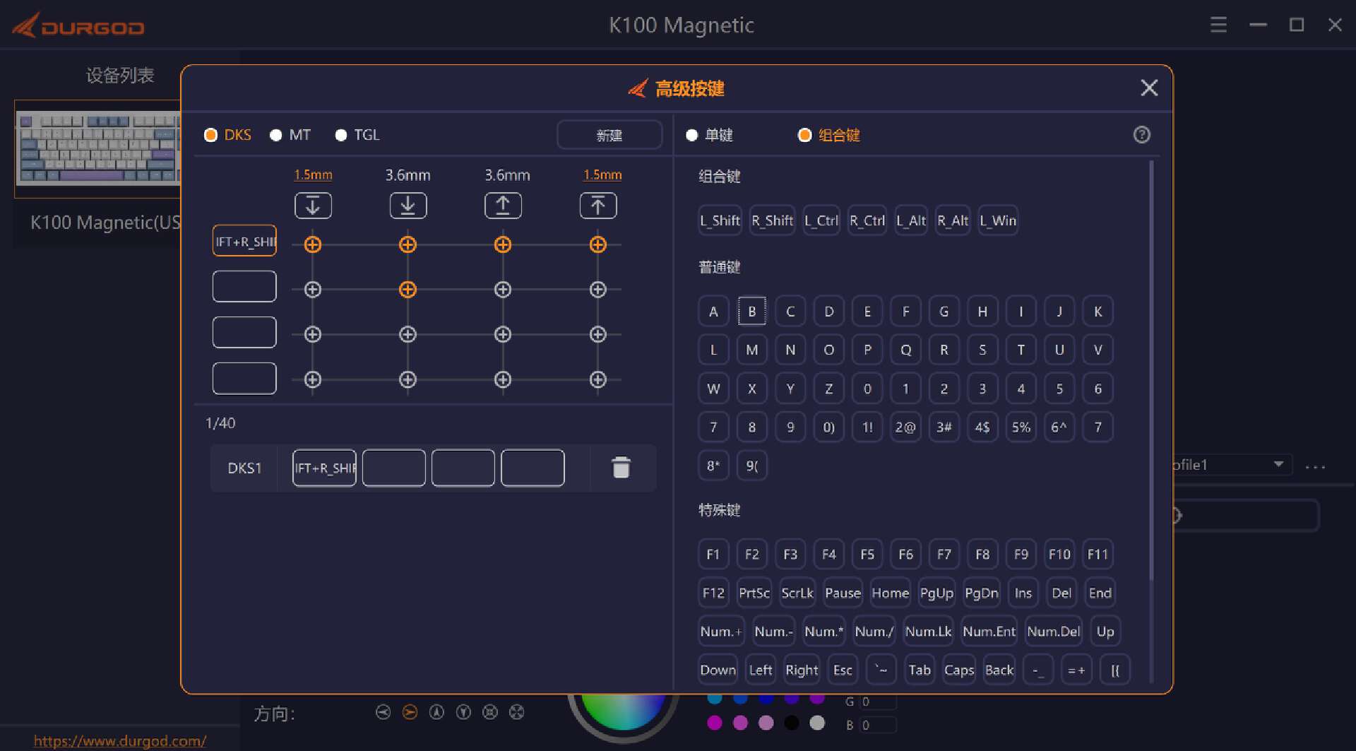Screen dimensions: 1356x751
Task: Pick the R_Alt modifier key
Action: coord(953,220)
